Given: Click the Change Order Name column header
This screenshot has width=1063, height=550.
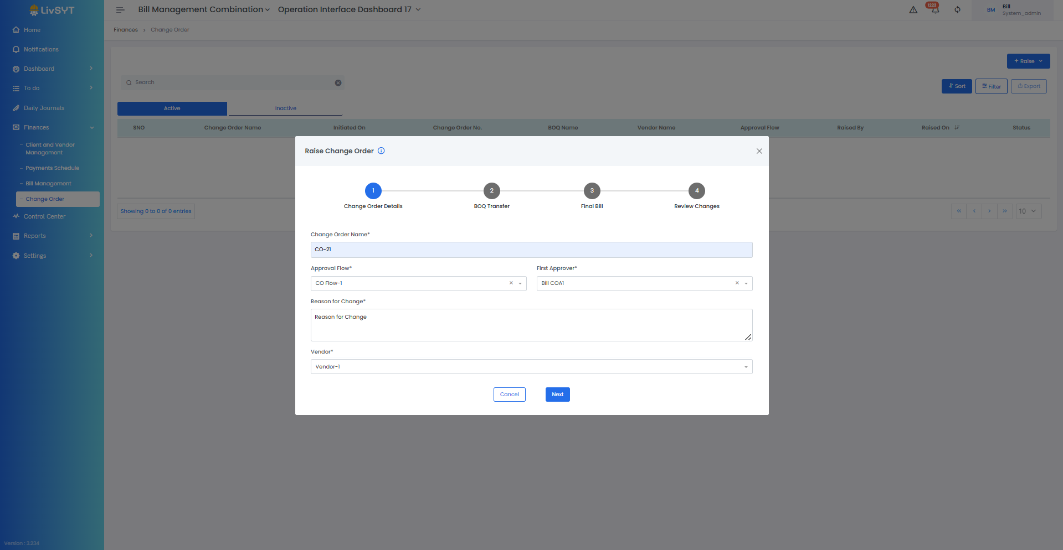Looking at the screenshot, I should click(233, 128).
